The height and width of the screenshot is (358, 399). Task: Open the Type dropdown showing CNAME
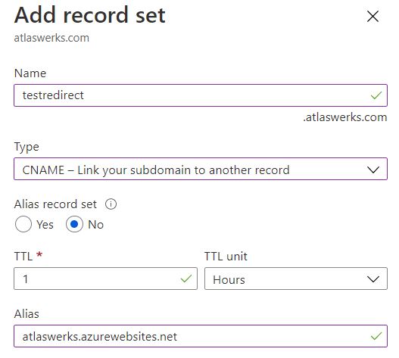(201, 169)
